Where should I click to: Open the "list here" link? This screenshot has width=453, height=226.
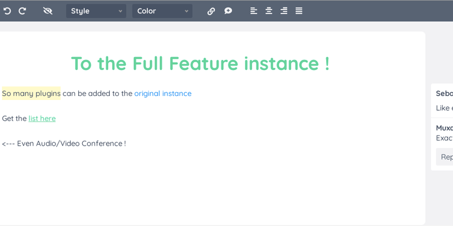tap(42, 119)
